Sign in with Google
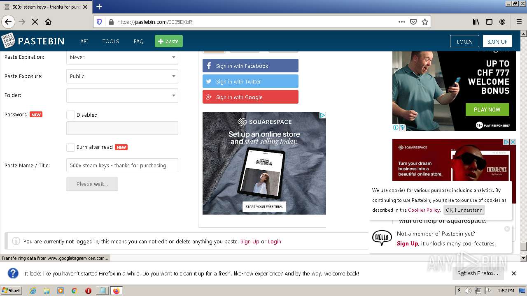 (x=250, y=97)
